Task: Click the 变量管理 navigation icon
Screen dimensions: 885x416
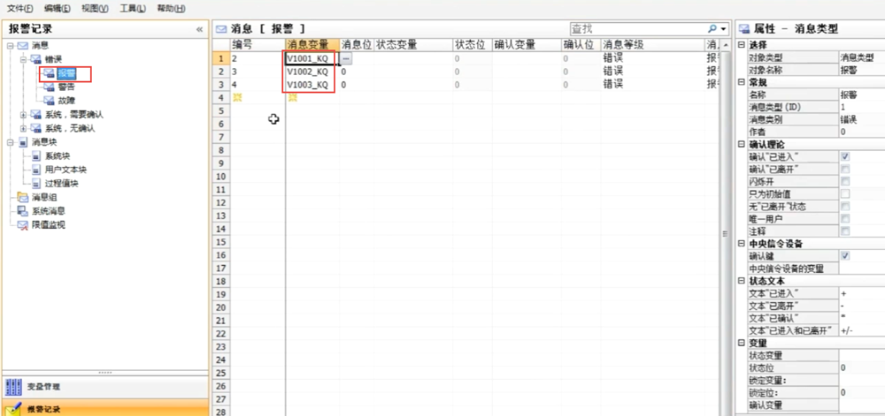Action: point(14,388)
